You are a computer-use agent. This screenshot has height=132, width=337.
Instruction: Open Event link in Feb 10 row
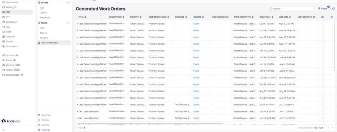196,51
